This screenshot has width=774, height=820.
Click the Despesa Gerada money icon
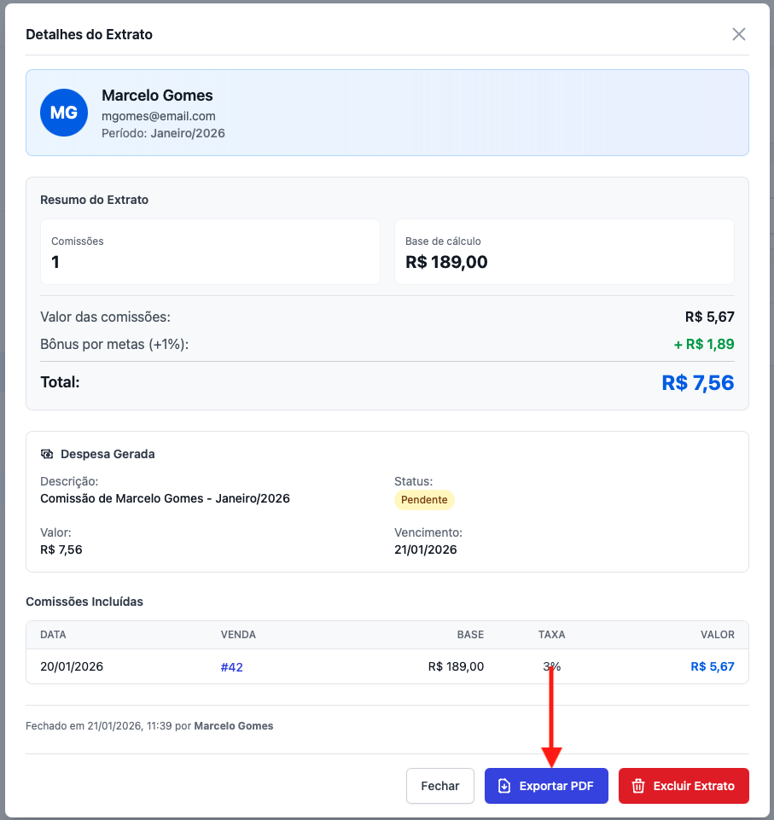coord(47,454)
